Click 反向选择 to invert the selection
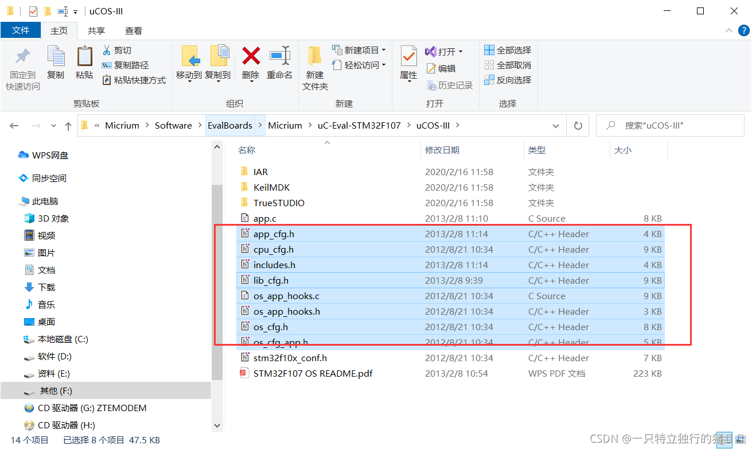The width and height of the screenshot is (752, 449). (508, 80)
